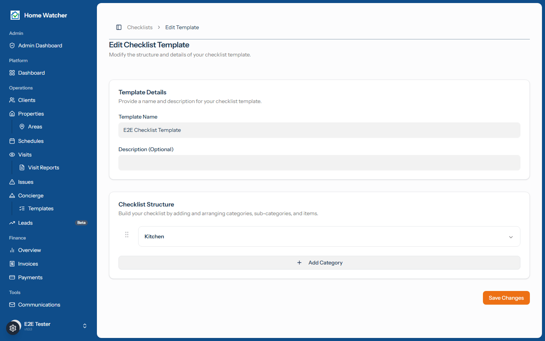This screenshot has width=545, height=341.
Task: Navigate to Issues
Action: 48,182
